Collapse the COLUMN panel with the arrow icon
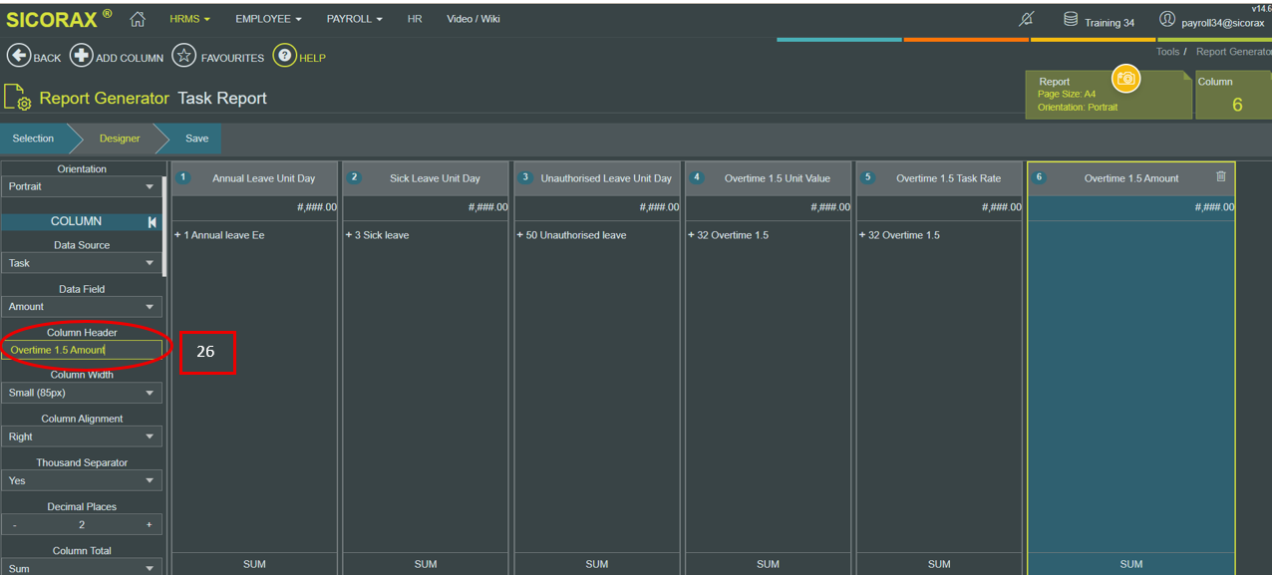Image resolution: width=1272 pixels, height=575 pixels. tap(153, 222)
